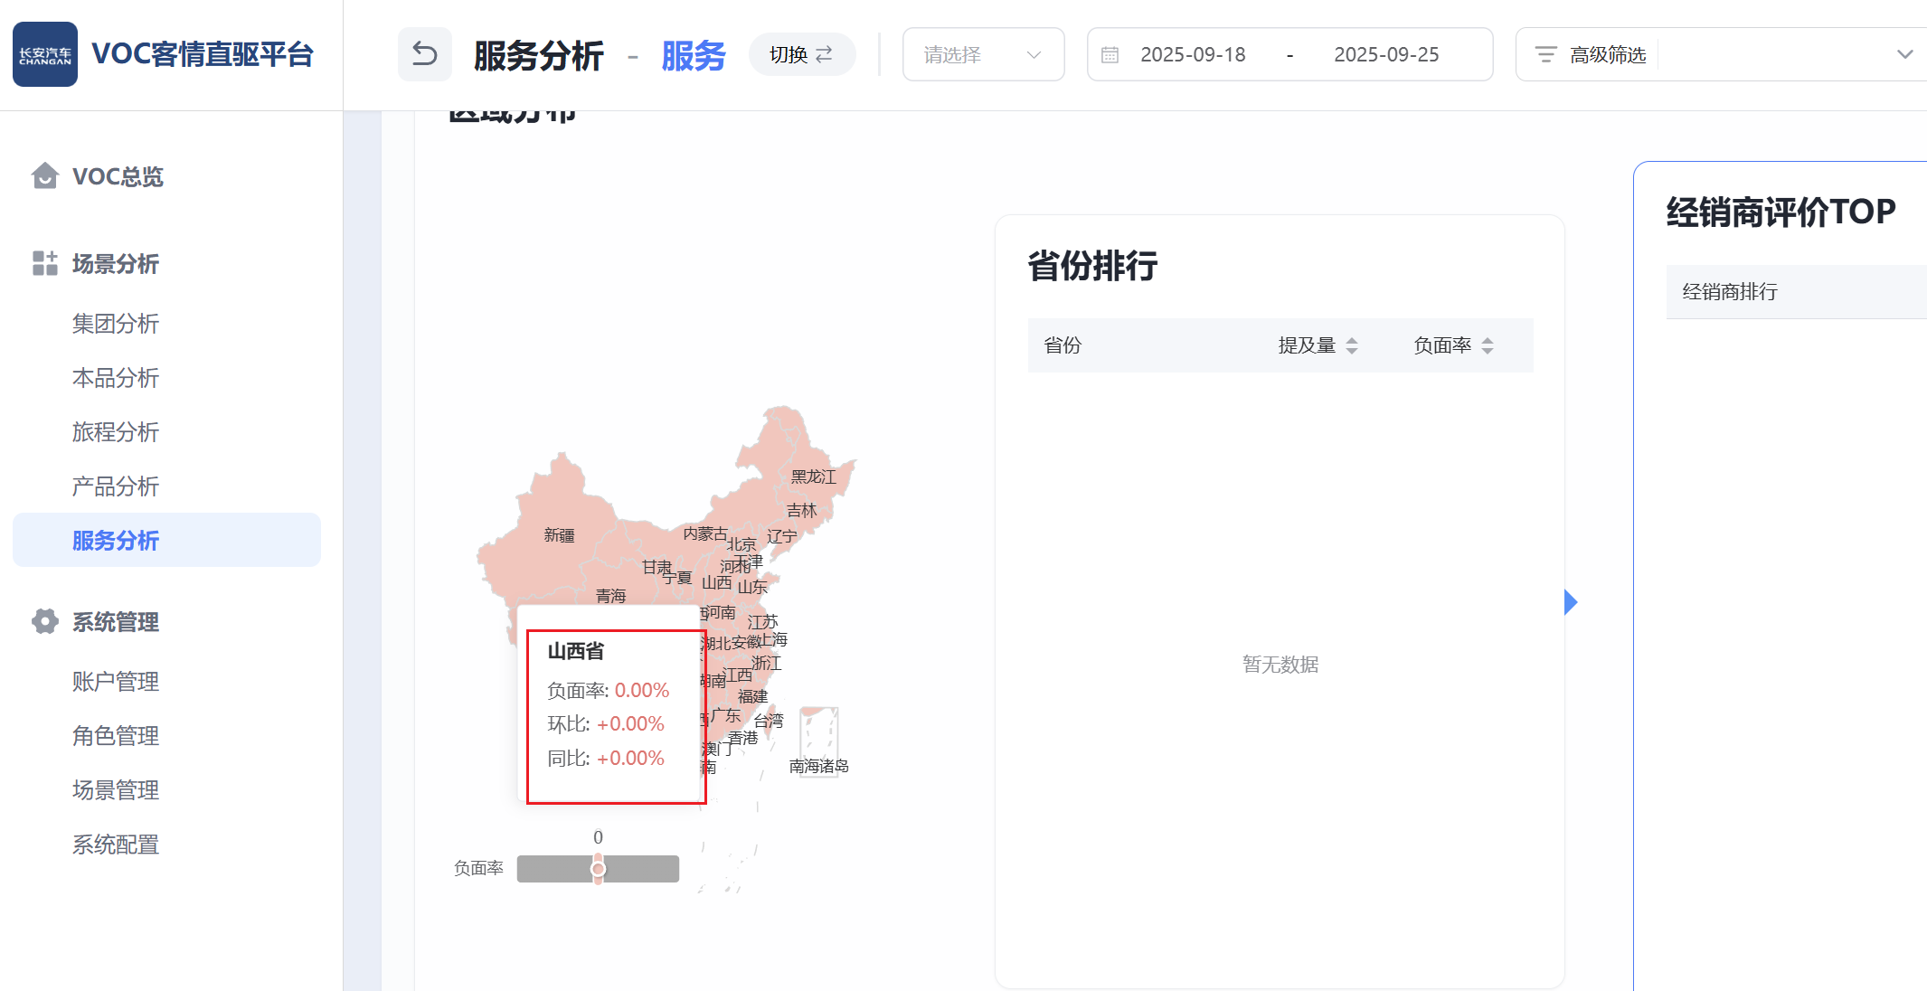Click the blue triangle expand arrow
The image size is (1927, 991).
(1571, 602)
